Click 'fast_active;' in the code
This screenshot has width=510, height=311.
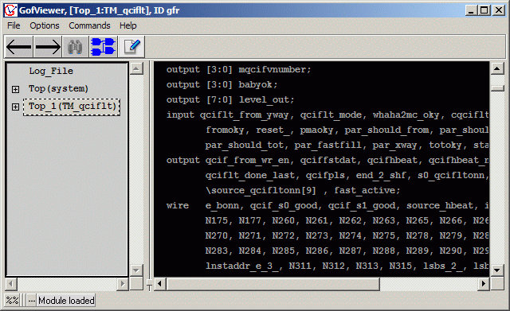pos(367,191)
